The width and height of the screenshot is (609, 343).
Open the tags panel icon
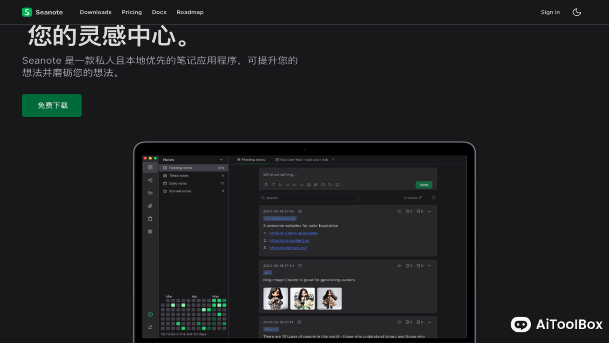tap(150, 193)
